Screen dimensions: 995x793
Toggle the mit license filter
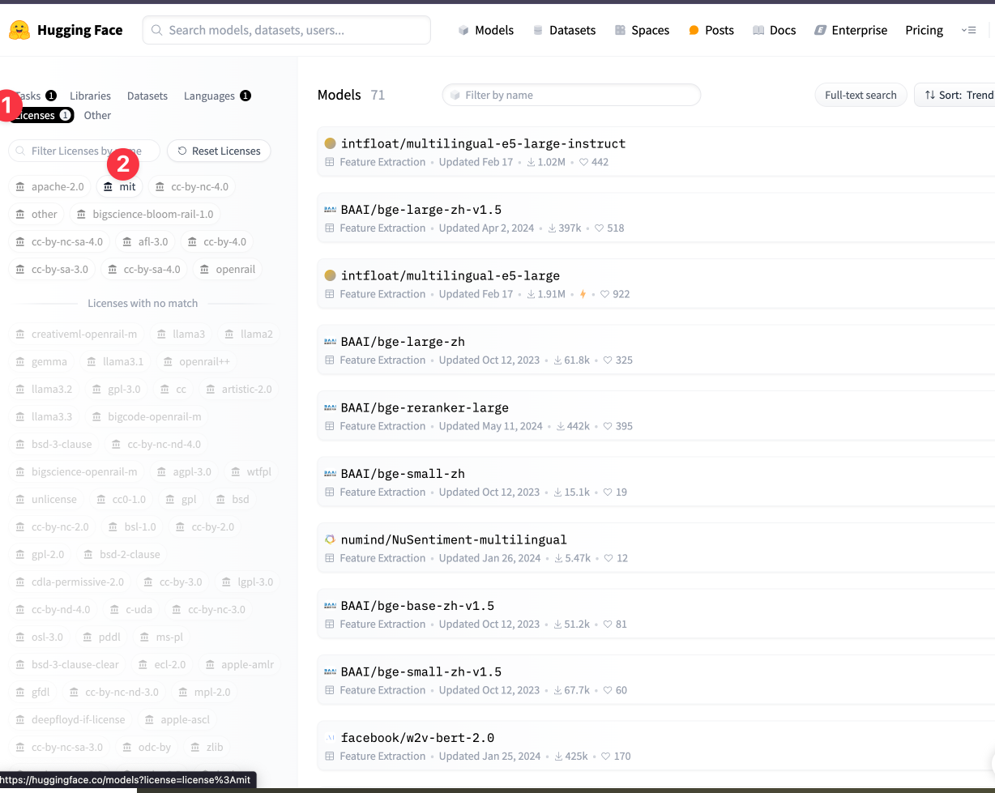pos(119,186)
